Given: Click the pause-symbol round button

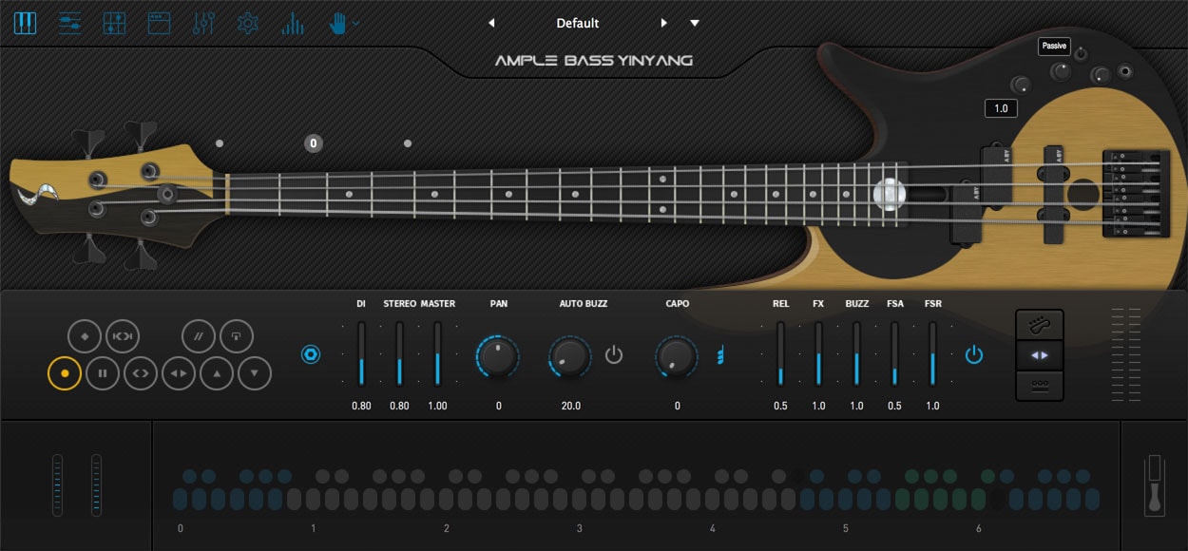Looking at the screenshot, I should 103,373.
